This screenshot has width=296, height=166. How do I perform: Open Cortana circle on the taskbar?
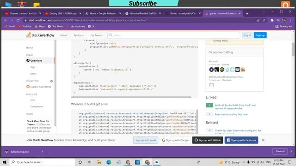click(80, 162)
